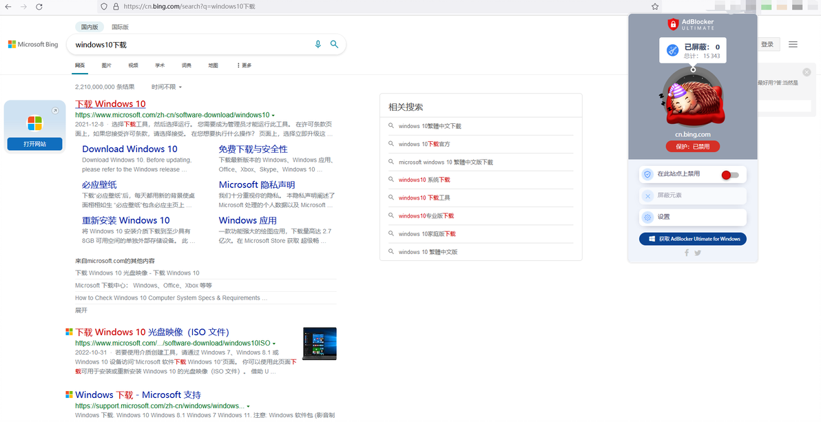Expand more microsoft.com results via 展开
Image resolution: width=821 pixels, height=422 pixels.
(x=81, y=310)
